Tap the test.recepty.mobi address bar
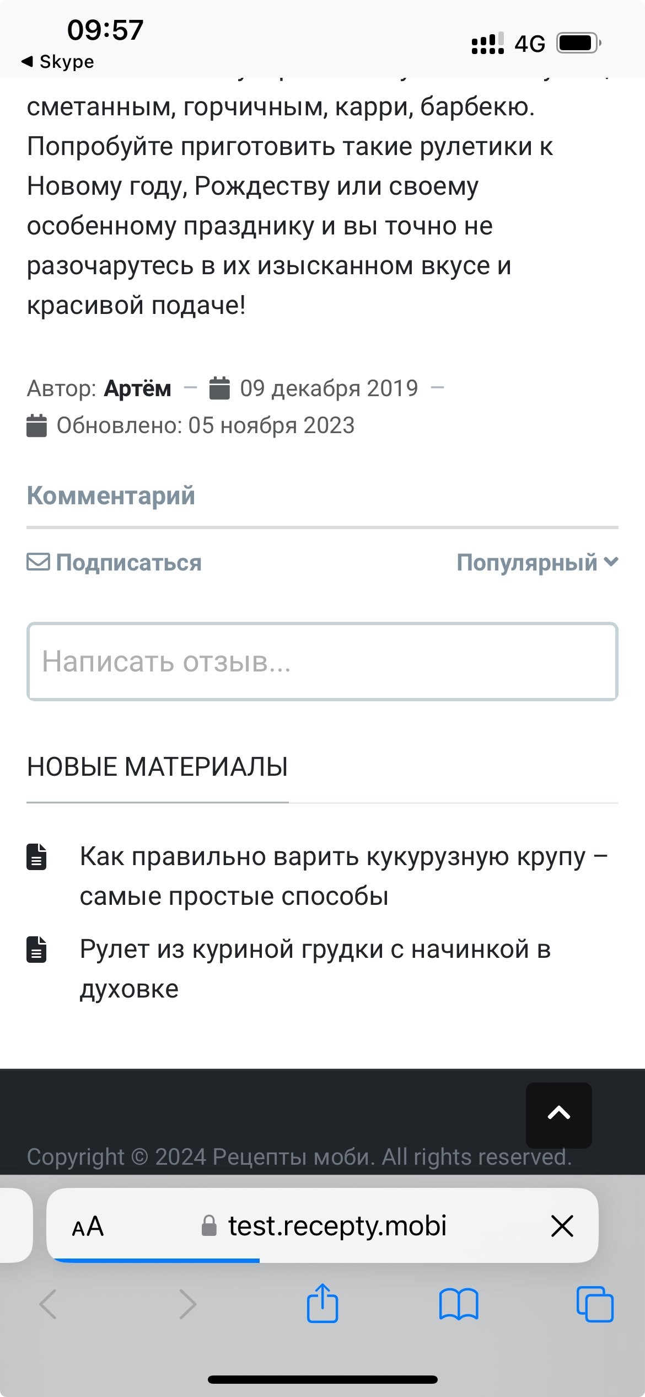This screenshot has width=645, height=1397. click(336, 1226)
